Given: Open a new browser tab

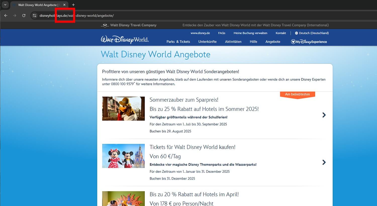Looking at the screenshot, I should pos(73,5).
